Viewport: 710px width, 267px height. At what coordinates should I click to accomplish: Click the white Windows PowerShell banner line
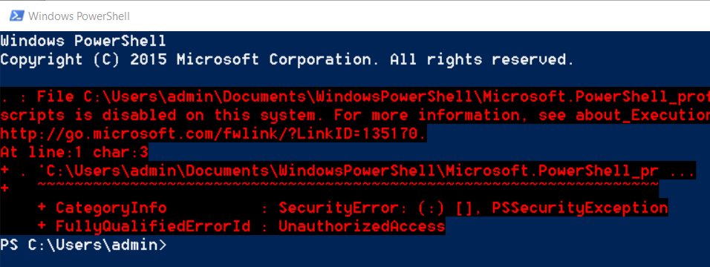point(83,42)
